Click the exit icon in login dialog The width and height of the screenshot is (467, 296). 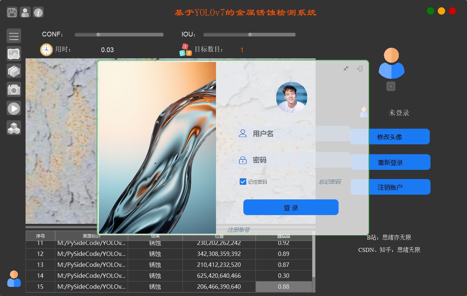[x=360, y=69]
